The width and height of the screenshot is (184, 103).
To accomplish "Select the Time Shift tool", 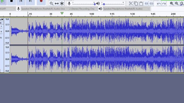I will click(57, 3).
